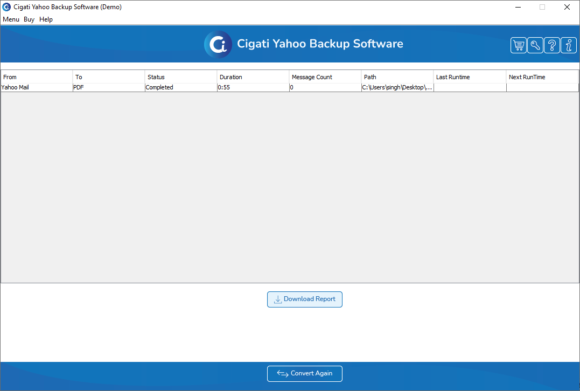This screenshot has width=580, height=391.
Task: Select the From column header
Action: (37, 77)
